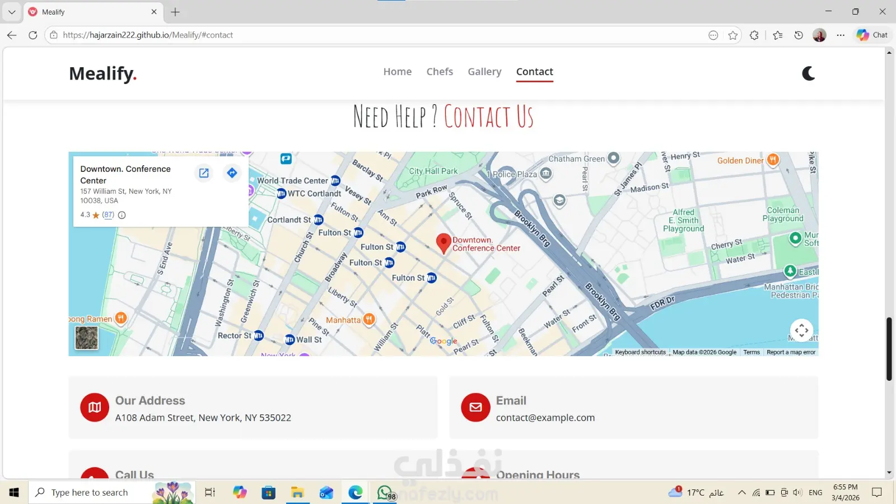Open browser extensions puzzle icon

point(754,35)
